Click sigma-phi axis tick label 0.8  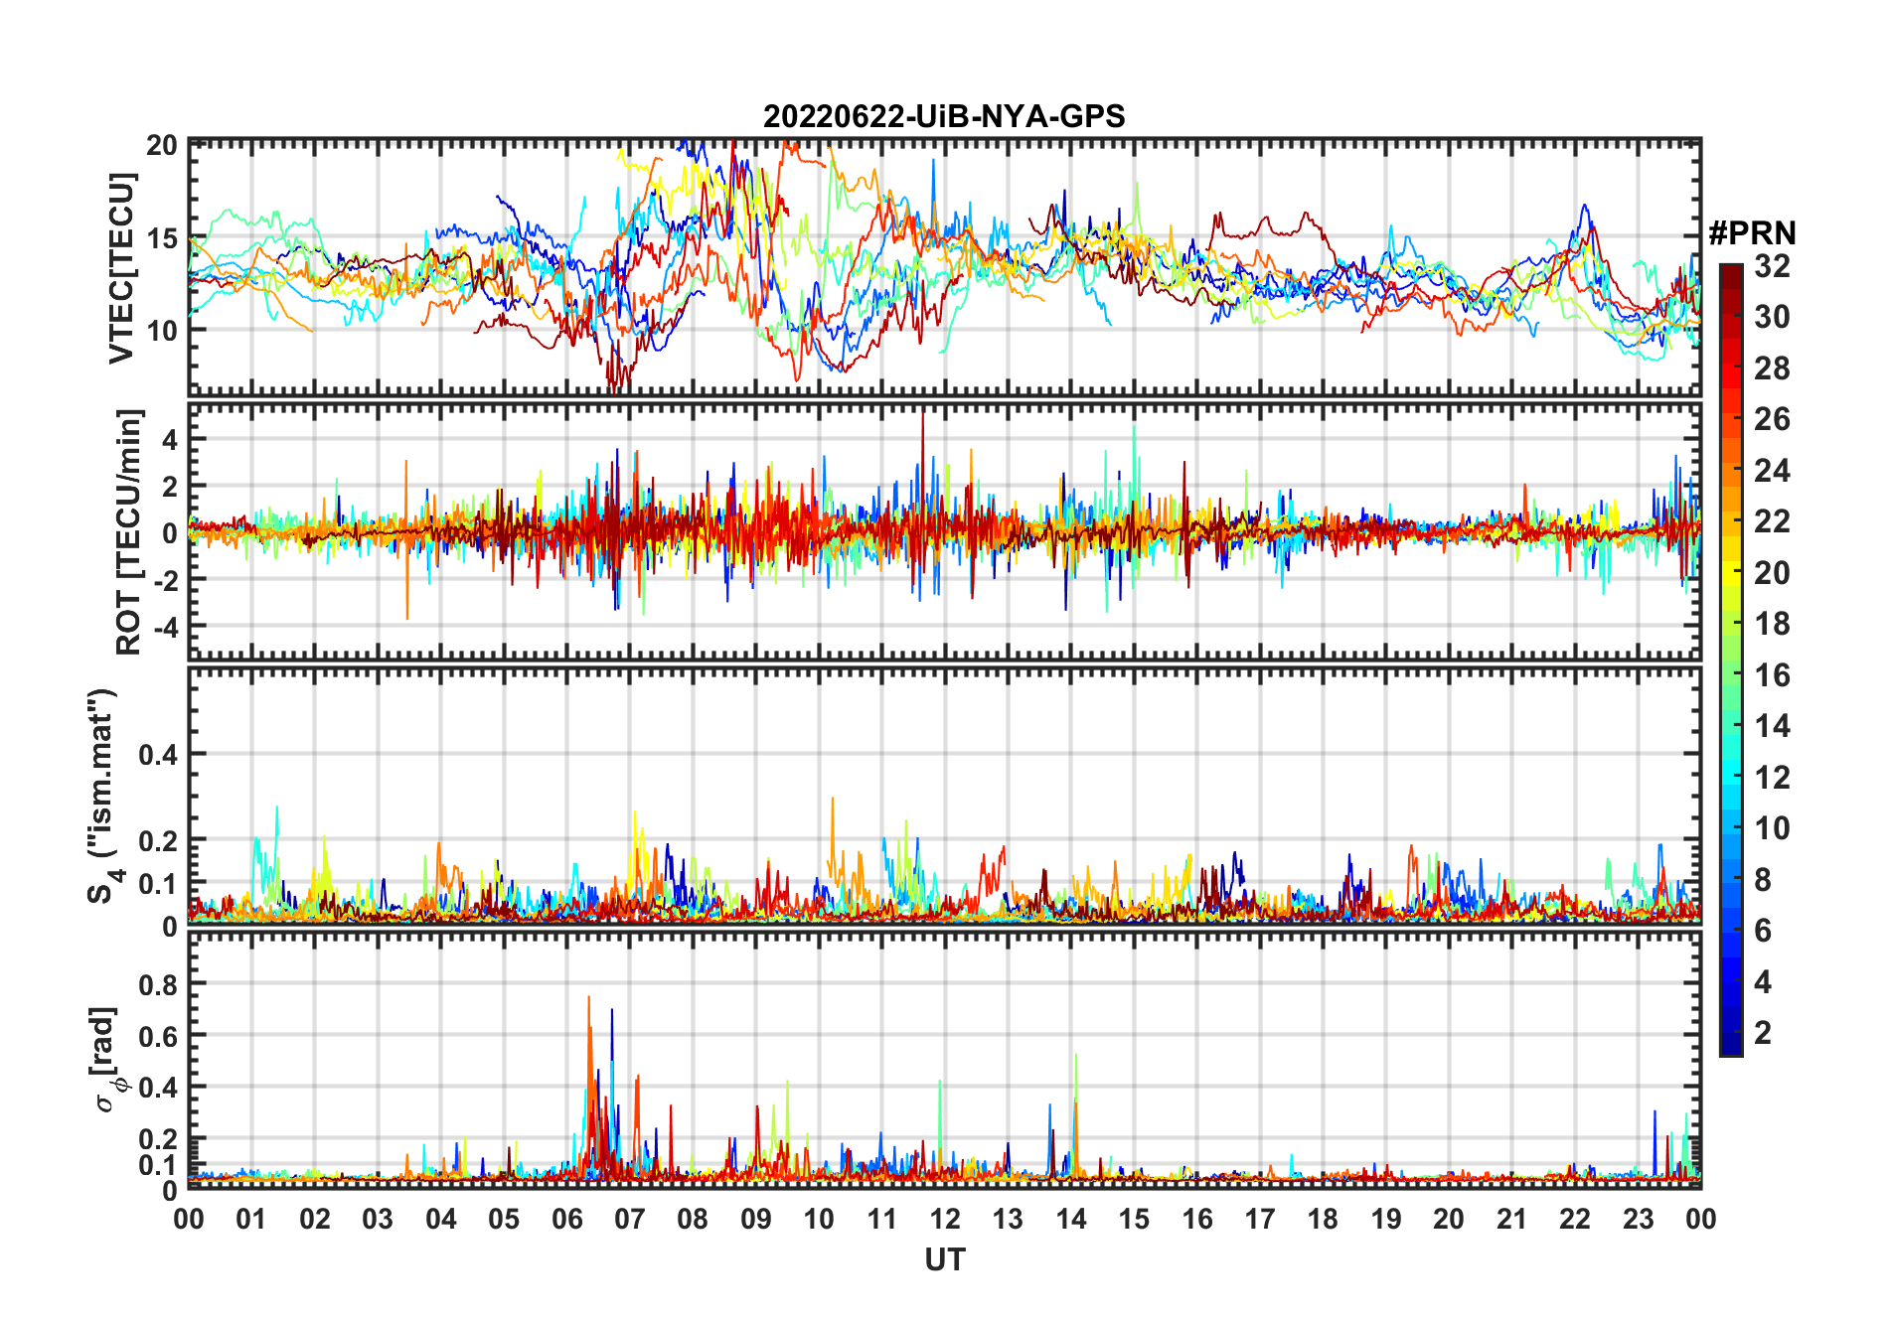[159, 985]
